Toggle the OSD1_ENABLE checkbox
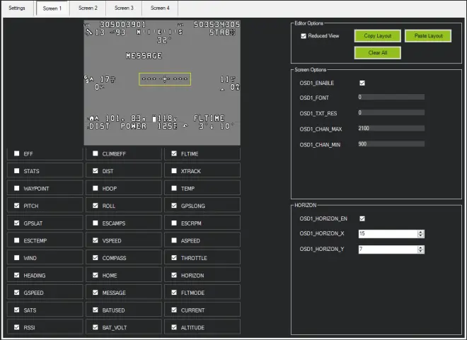467x340 pixels. click(x=362, y=83)
